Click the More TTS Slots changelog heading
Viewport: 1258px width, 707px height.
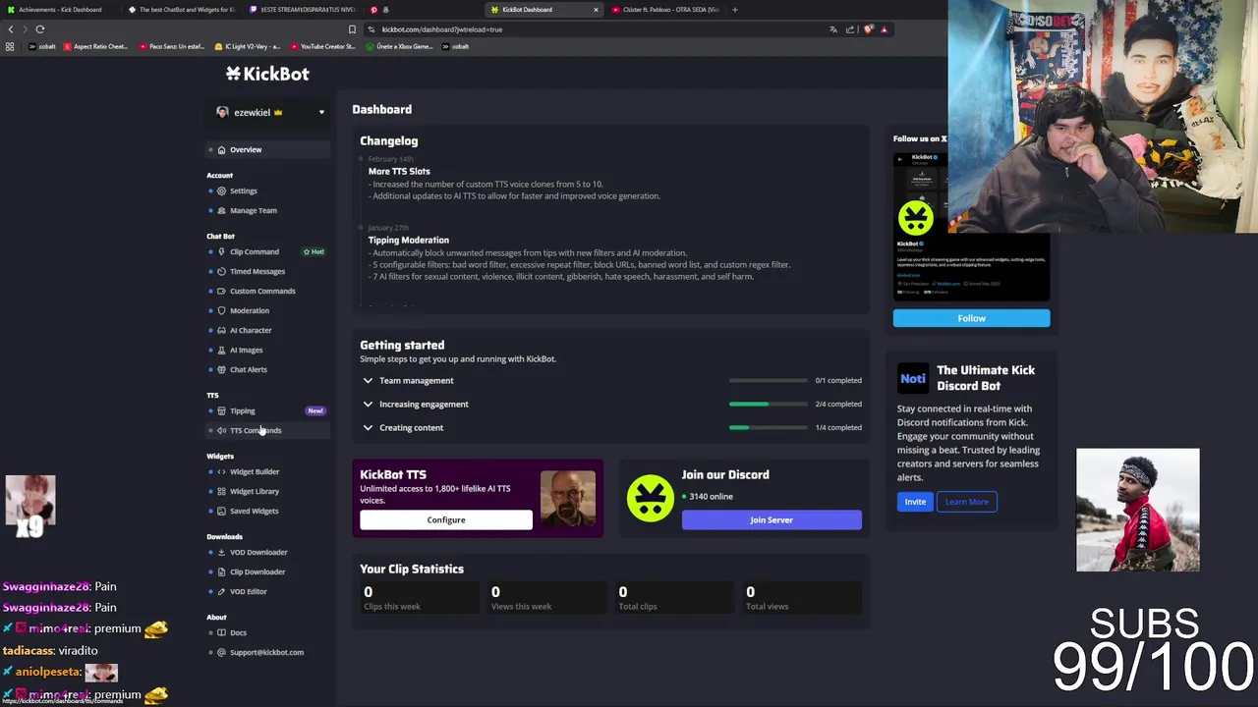(399, 172)
